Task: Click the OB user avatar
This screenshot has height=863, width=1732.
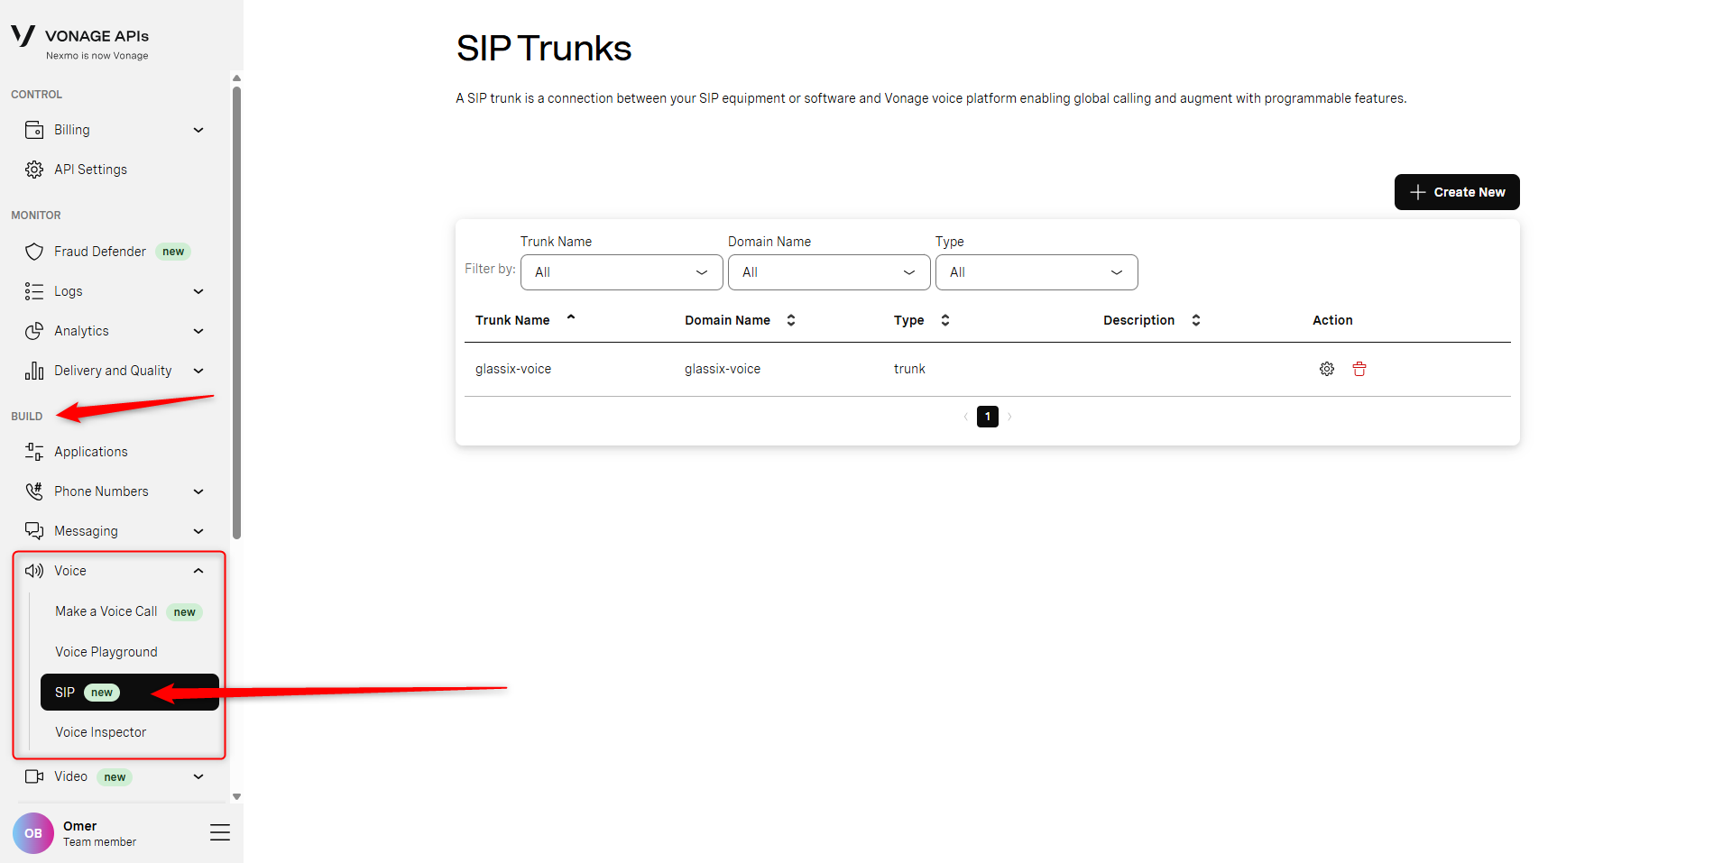Action: 33,833
